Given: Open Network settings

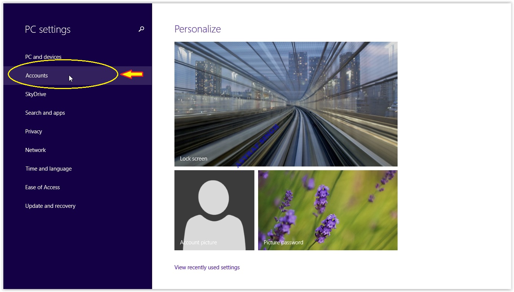Looking at the screenshot, I should pos(35,150).
